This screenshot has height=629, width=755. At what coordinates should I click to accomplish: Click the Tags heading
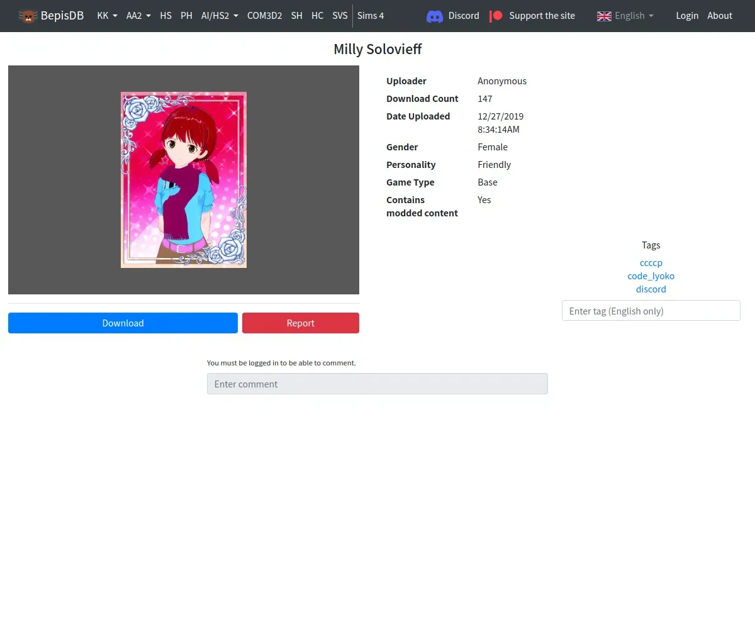[651, 245]
